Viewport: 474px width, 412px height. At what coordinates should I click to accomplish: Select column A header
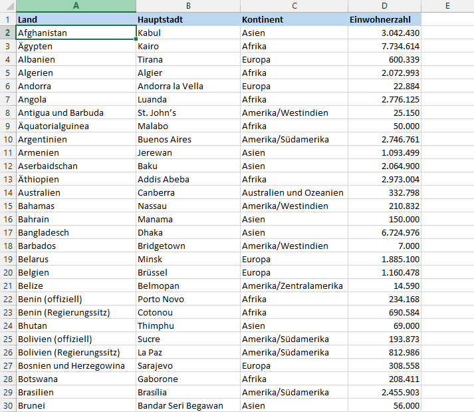(x=76, y=6)
